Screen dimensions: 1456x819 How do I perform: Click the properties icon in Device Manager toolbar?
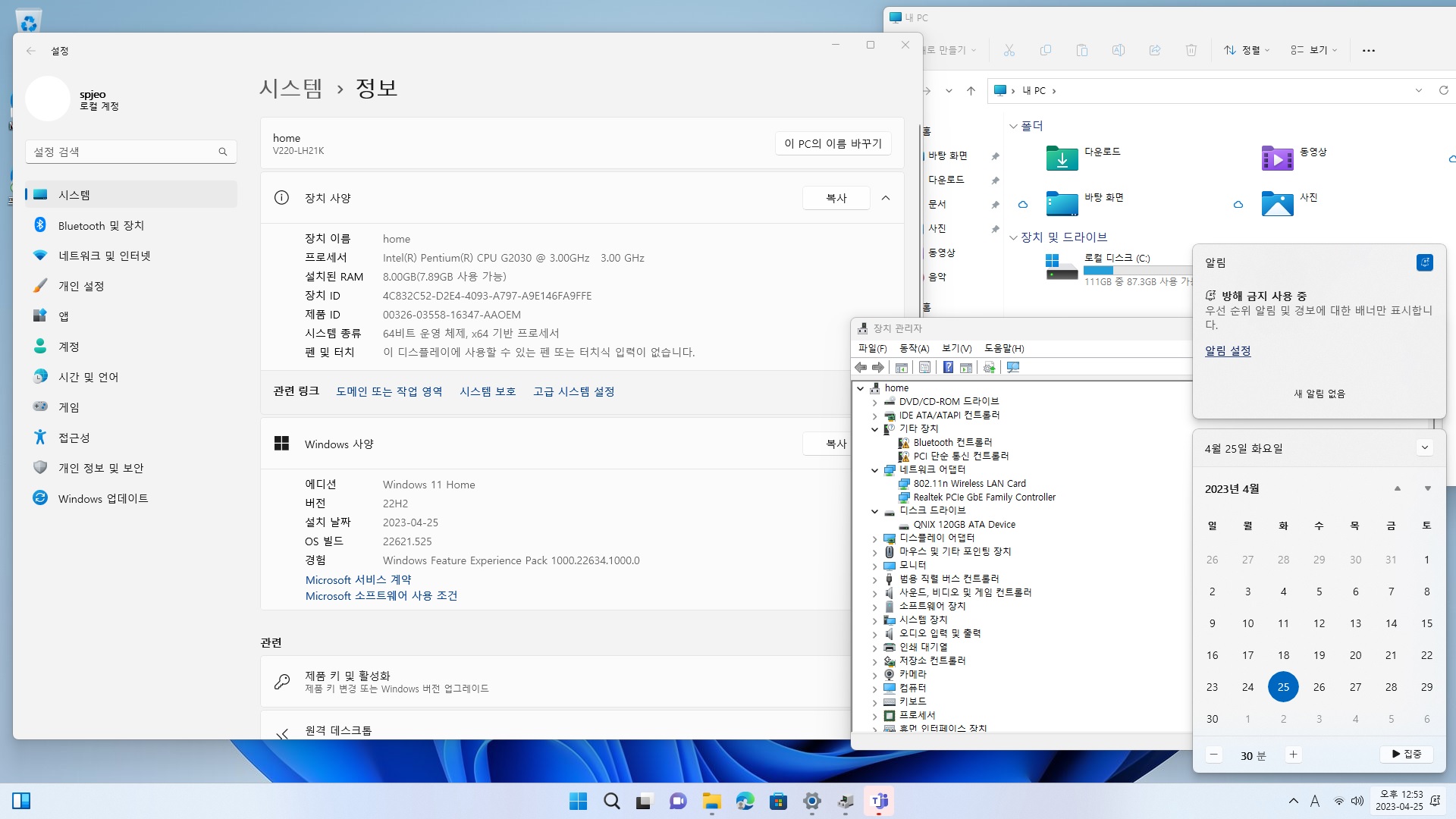[924, 368]
